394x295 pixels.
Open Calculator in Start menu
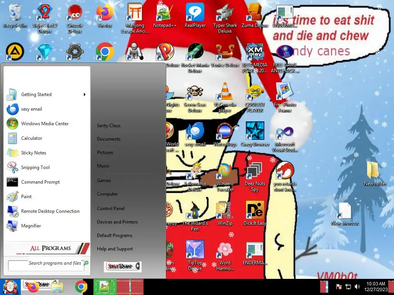pyautogui.click(x=47, y=138)
